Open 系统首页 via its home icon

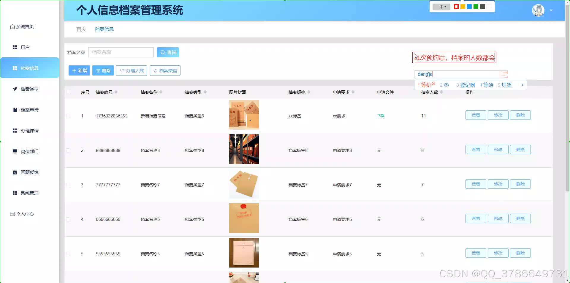[12, 26]
